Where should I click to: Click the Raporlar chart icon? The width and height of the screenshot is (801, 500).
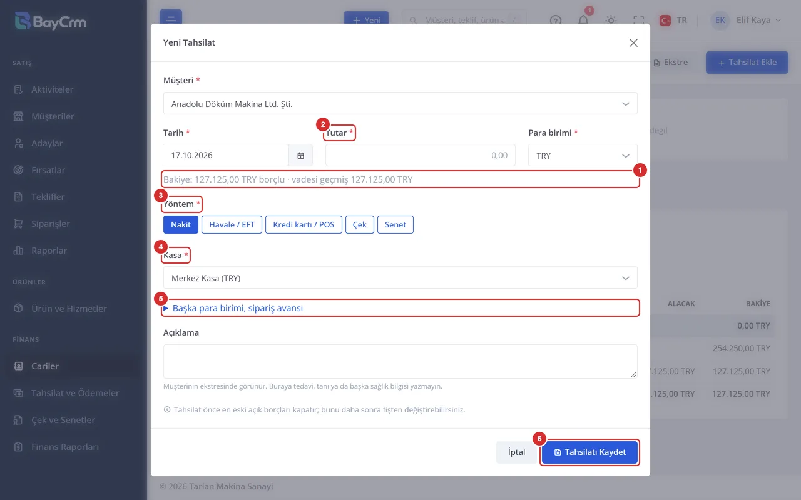19,251
